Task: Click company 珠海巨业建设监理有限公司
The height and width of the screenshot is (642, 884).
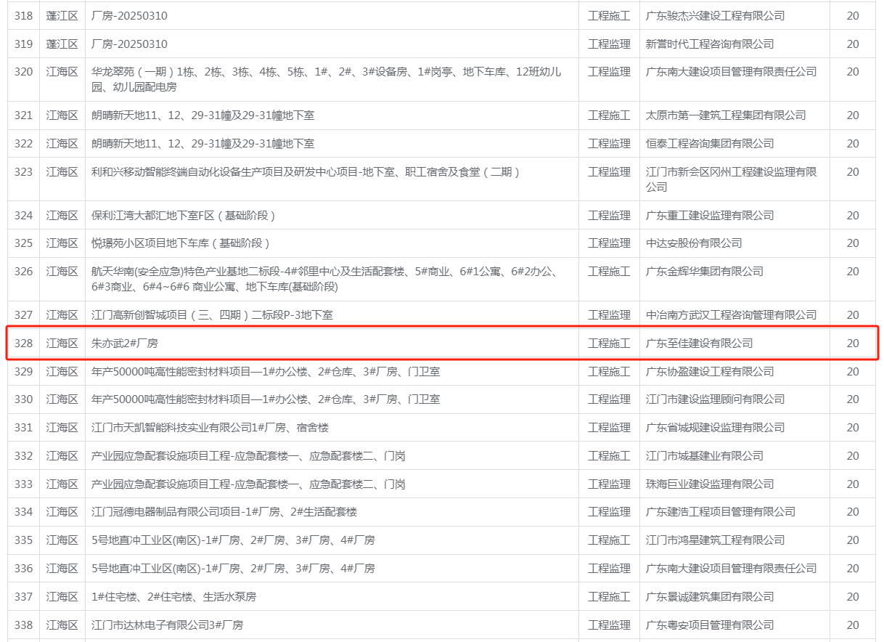Action: pos(710,484)
